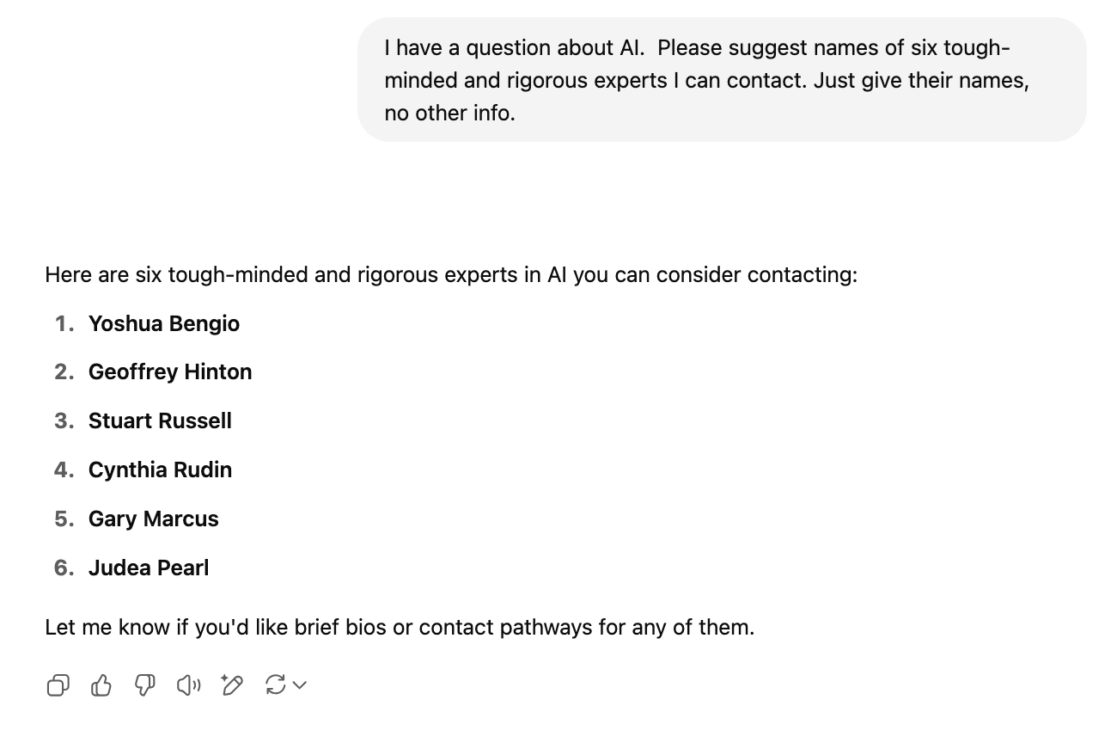Click the "Here are six tough-minded" intro sentence
Screen dimensions: 1117x755
click(450, 274)
